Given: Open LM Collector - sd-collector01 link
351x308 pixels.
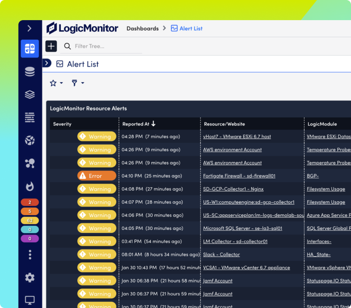Looking at the screenshot, I should pyautogui.click(x=235, y=241).
